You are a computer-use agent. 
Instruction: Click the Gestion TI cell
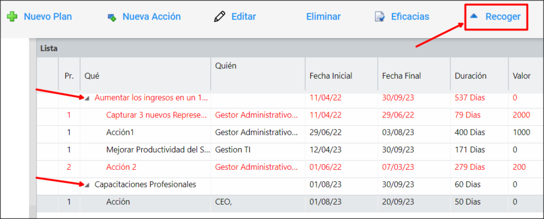[233, 150]
